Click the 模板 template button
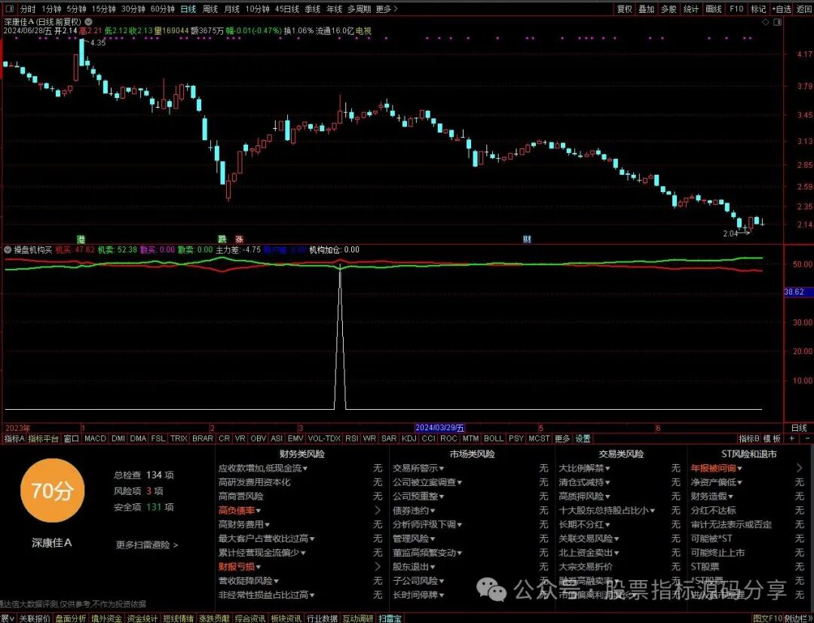The height and width of the screenshot is (623, 814). pyautogui.click(x=773, y=438)
